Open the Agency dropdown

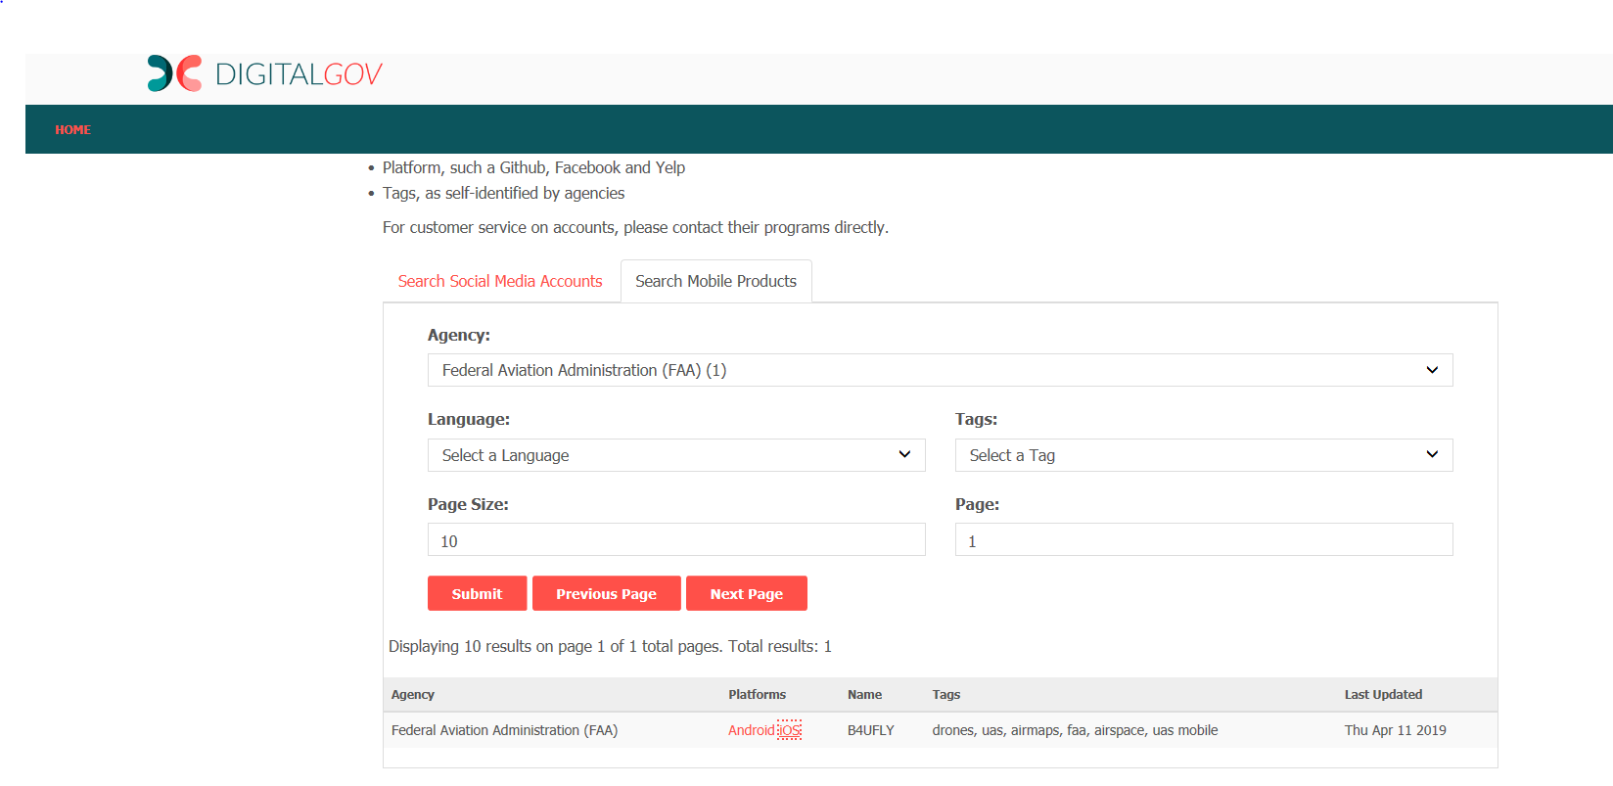coord(939,370)
